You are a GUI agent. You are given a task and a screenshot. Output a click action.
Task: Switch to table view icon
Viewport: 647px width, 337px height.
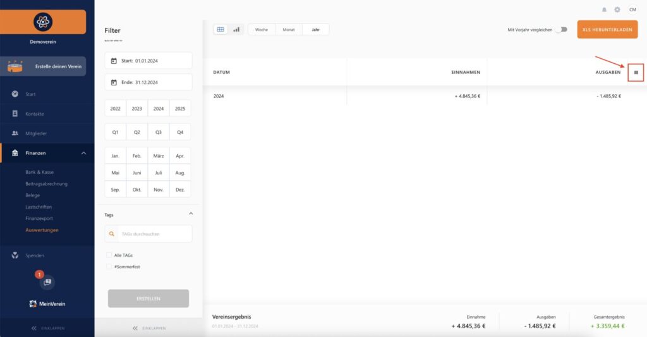point(221,29)
